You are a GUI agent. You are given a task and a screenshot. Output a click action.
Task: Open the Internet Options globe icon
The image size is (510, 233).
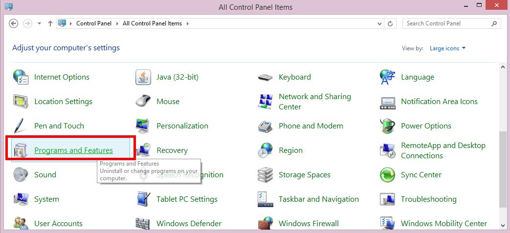[21, 77]
